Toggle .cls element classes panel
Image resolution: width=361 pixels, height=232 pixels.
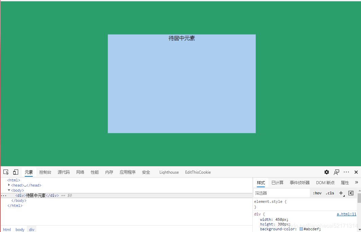pos(329,193)
